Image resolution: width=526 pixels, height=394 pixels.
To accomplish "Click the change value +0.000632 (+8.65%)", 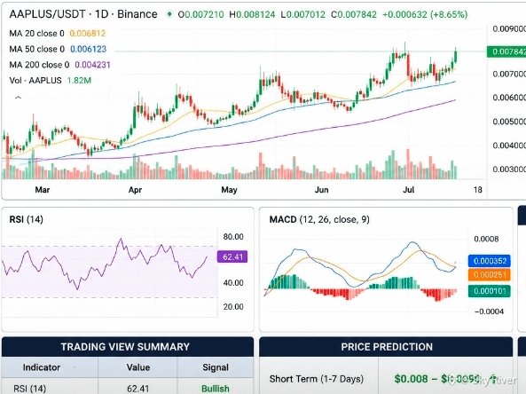I will [425, 14].
